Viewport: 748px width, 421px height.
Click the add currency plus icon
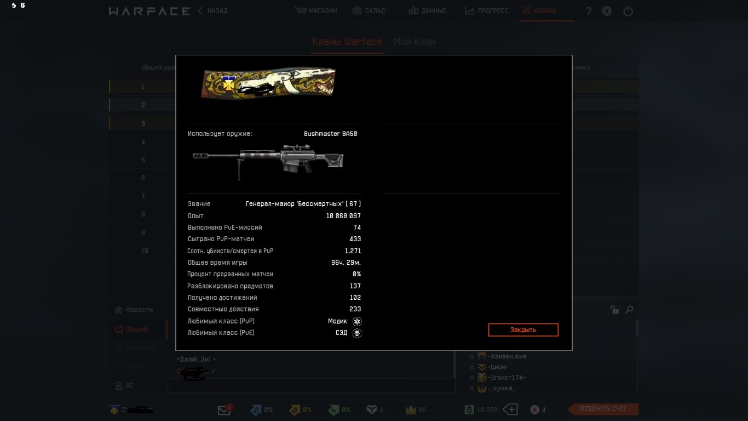point(510,409)
